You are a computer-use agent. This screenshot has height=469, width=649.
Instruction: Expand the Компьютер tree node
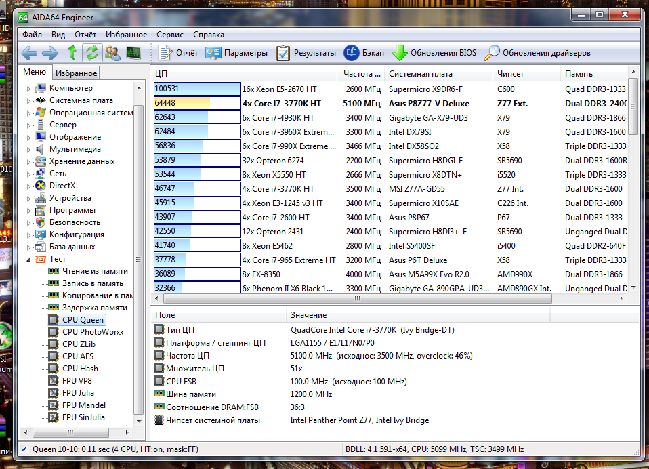(x=28, y=89)
